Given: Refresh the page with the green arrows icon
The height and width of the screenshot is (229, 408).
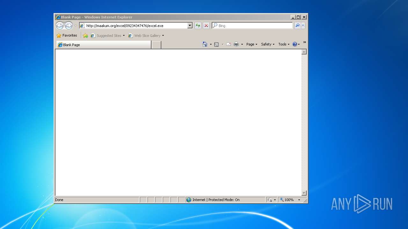Looking at the screenshot, I should (198, 26).
